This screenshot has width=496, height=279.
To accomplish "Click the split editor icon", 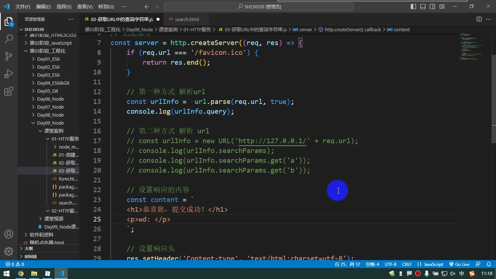I will click(479, 19).
